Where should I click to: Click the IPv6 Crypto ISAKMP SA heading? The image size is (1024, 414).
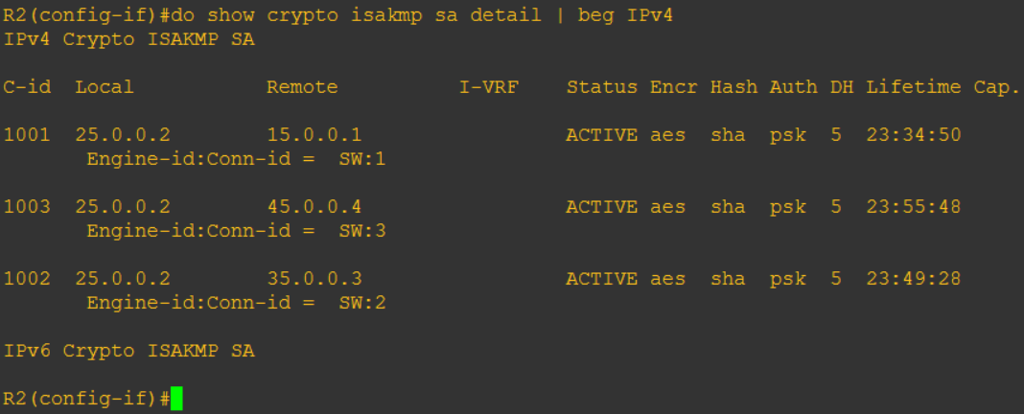click(x=129, y=351)
